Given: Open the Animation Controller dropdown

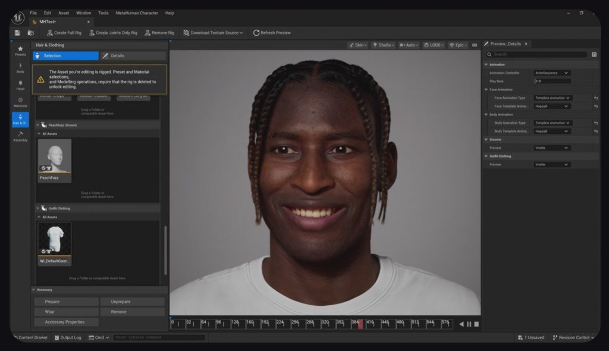Looking at the screenshot, I should pyautogui.click(x=553, y=73).
